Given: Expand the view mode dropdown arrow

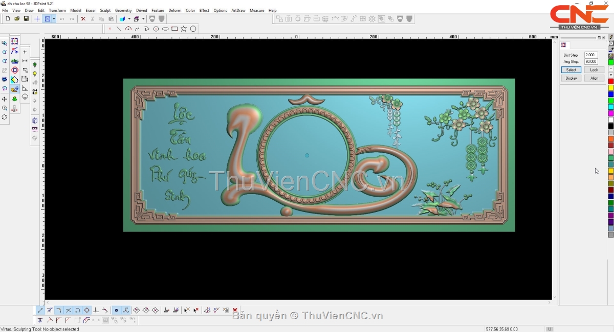Looking at the screenshot, I should pyautogui.click(x=54, y=19).
